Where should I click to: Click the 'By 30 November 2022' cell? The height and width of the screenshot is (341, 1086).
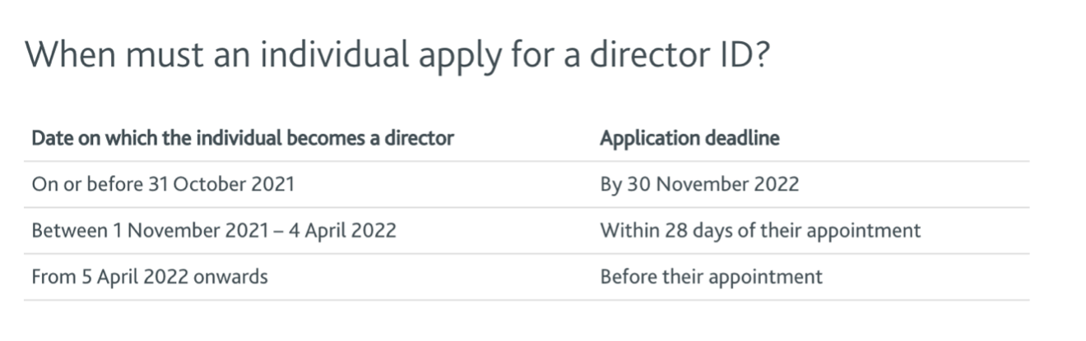tap(699, 184)
